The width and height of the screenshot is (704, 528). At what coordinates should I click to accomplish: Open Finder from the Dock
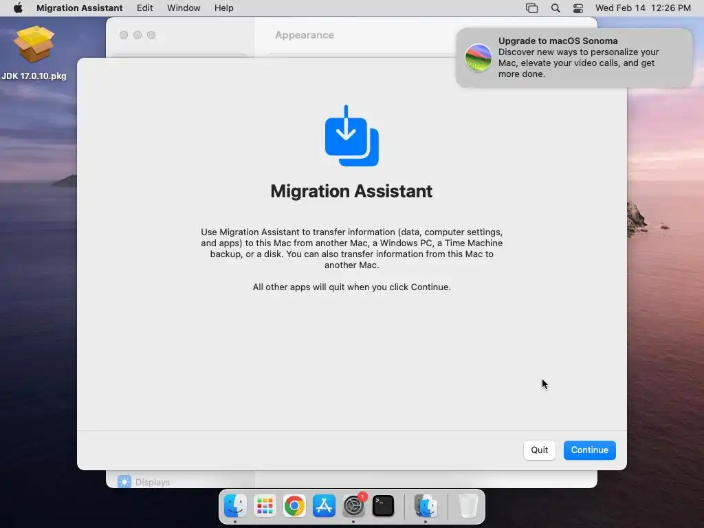(235, 506)
